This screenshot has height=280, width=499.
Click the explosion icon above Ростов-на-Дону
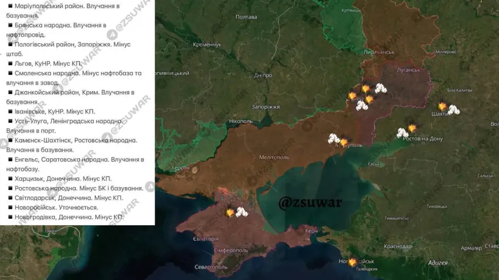pyautogui.click(x=412, y=128)
